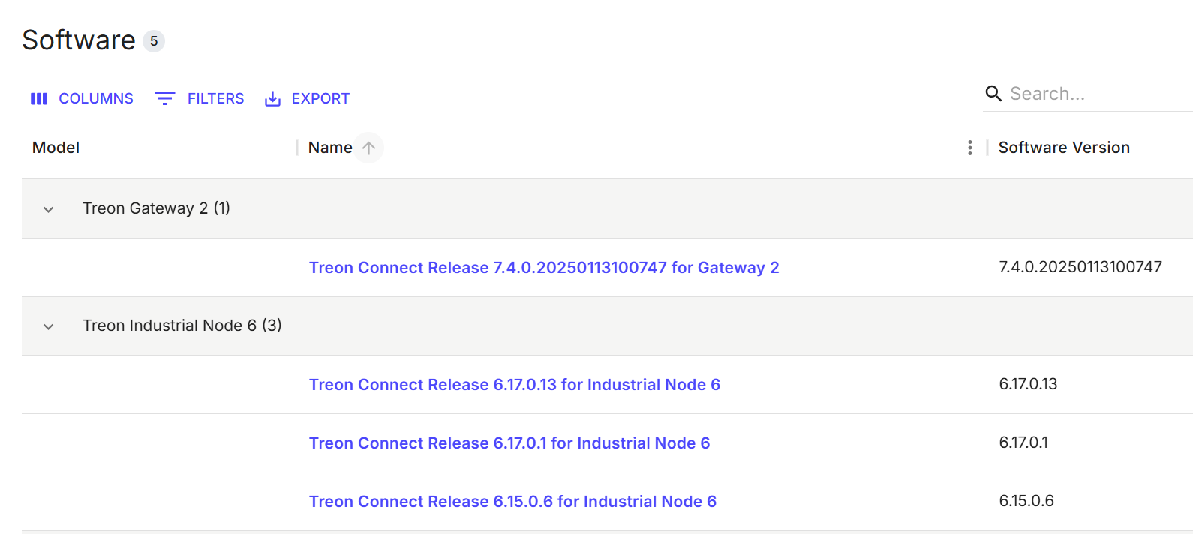
Task: Click the Software count badge 5
Action: coord(154,41)
